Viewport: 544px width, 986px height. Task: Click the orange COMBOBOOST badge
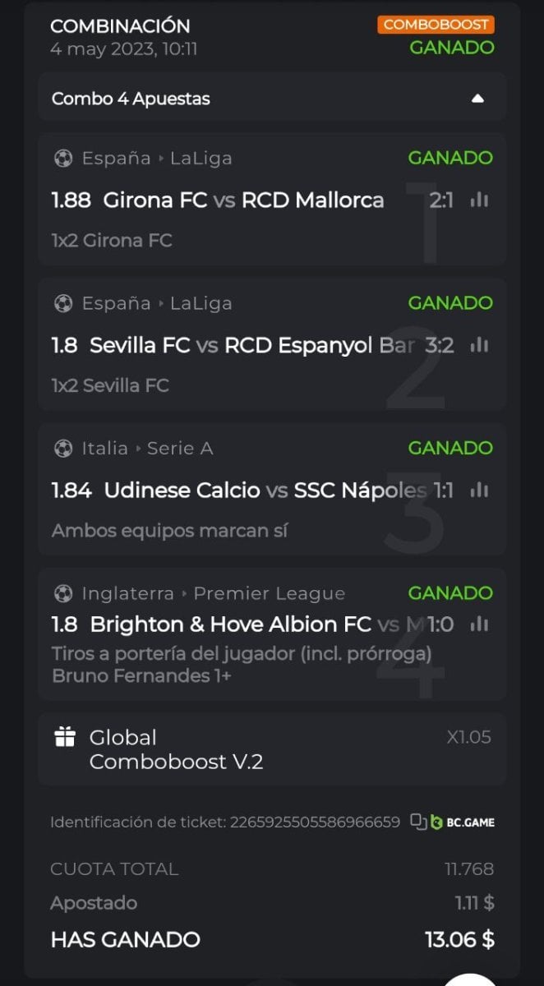coord(436,25)
